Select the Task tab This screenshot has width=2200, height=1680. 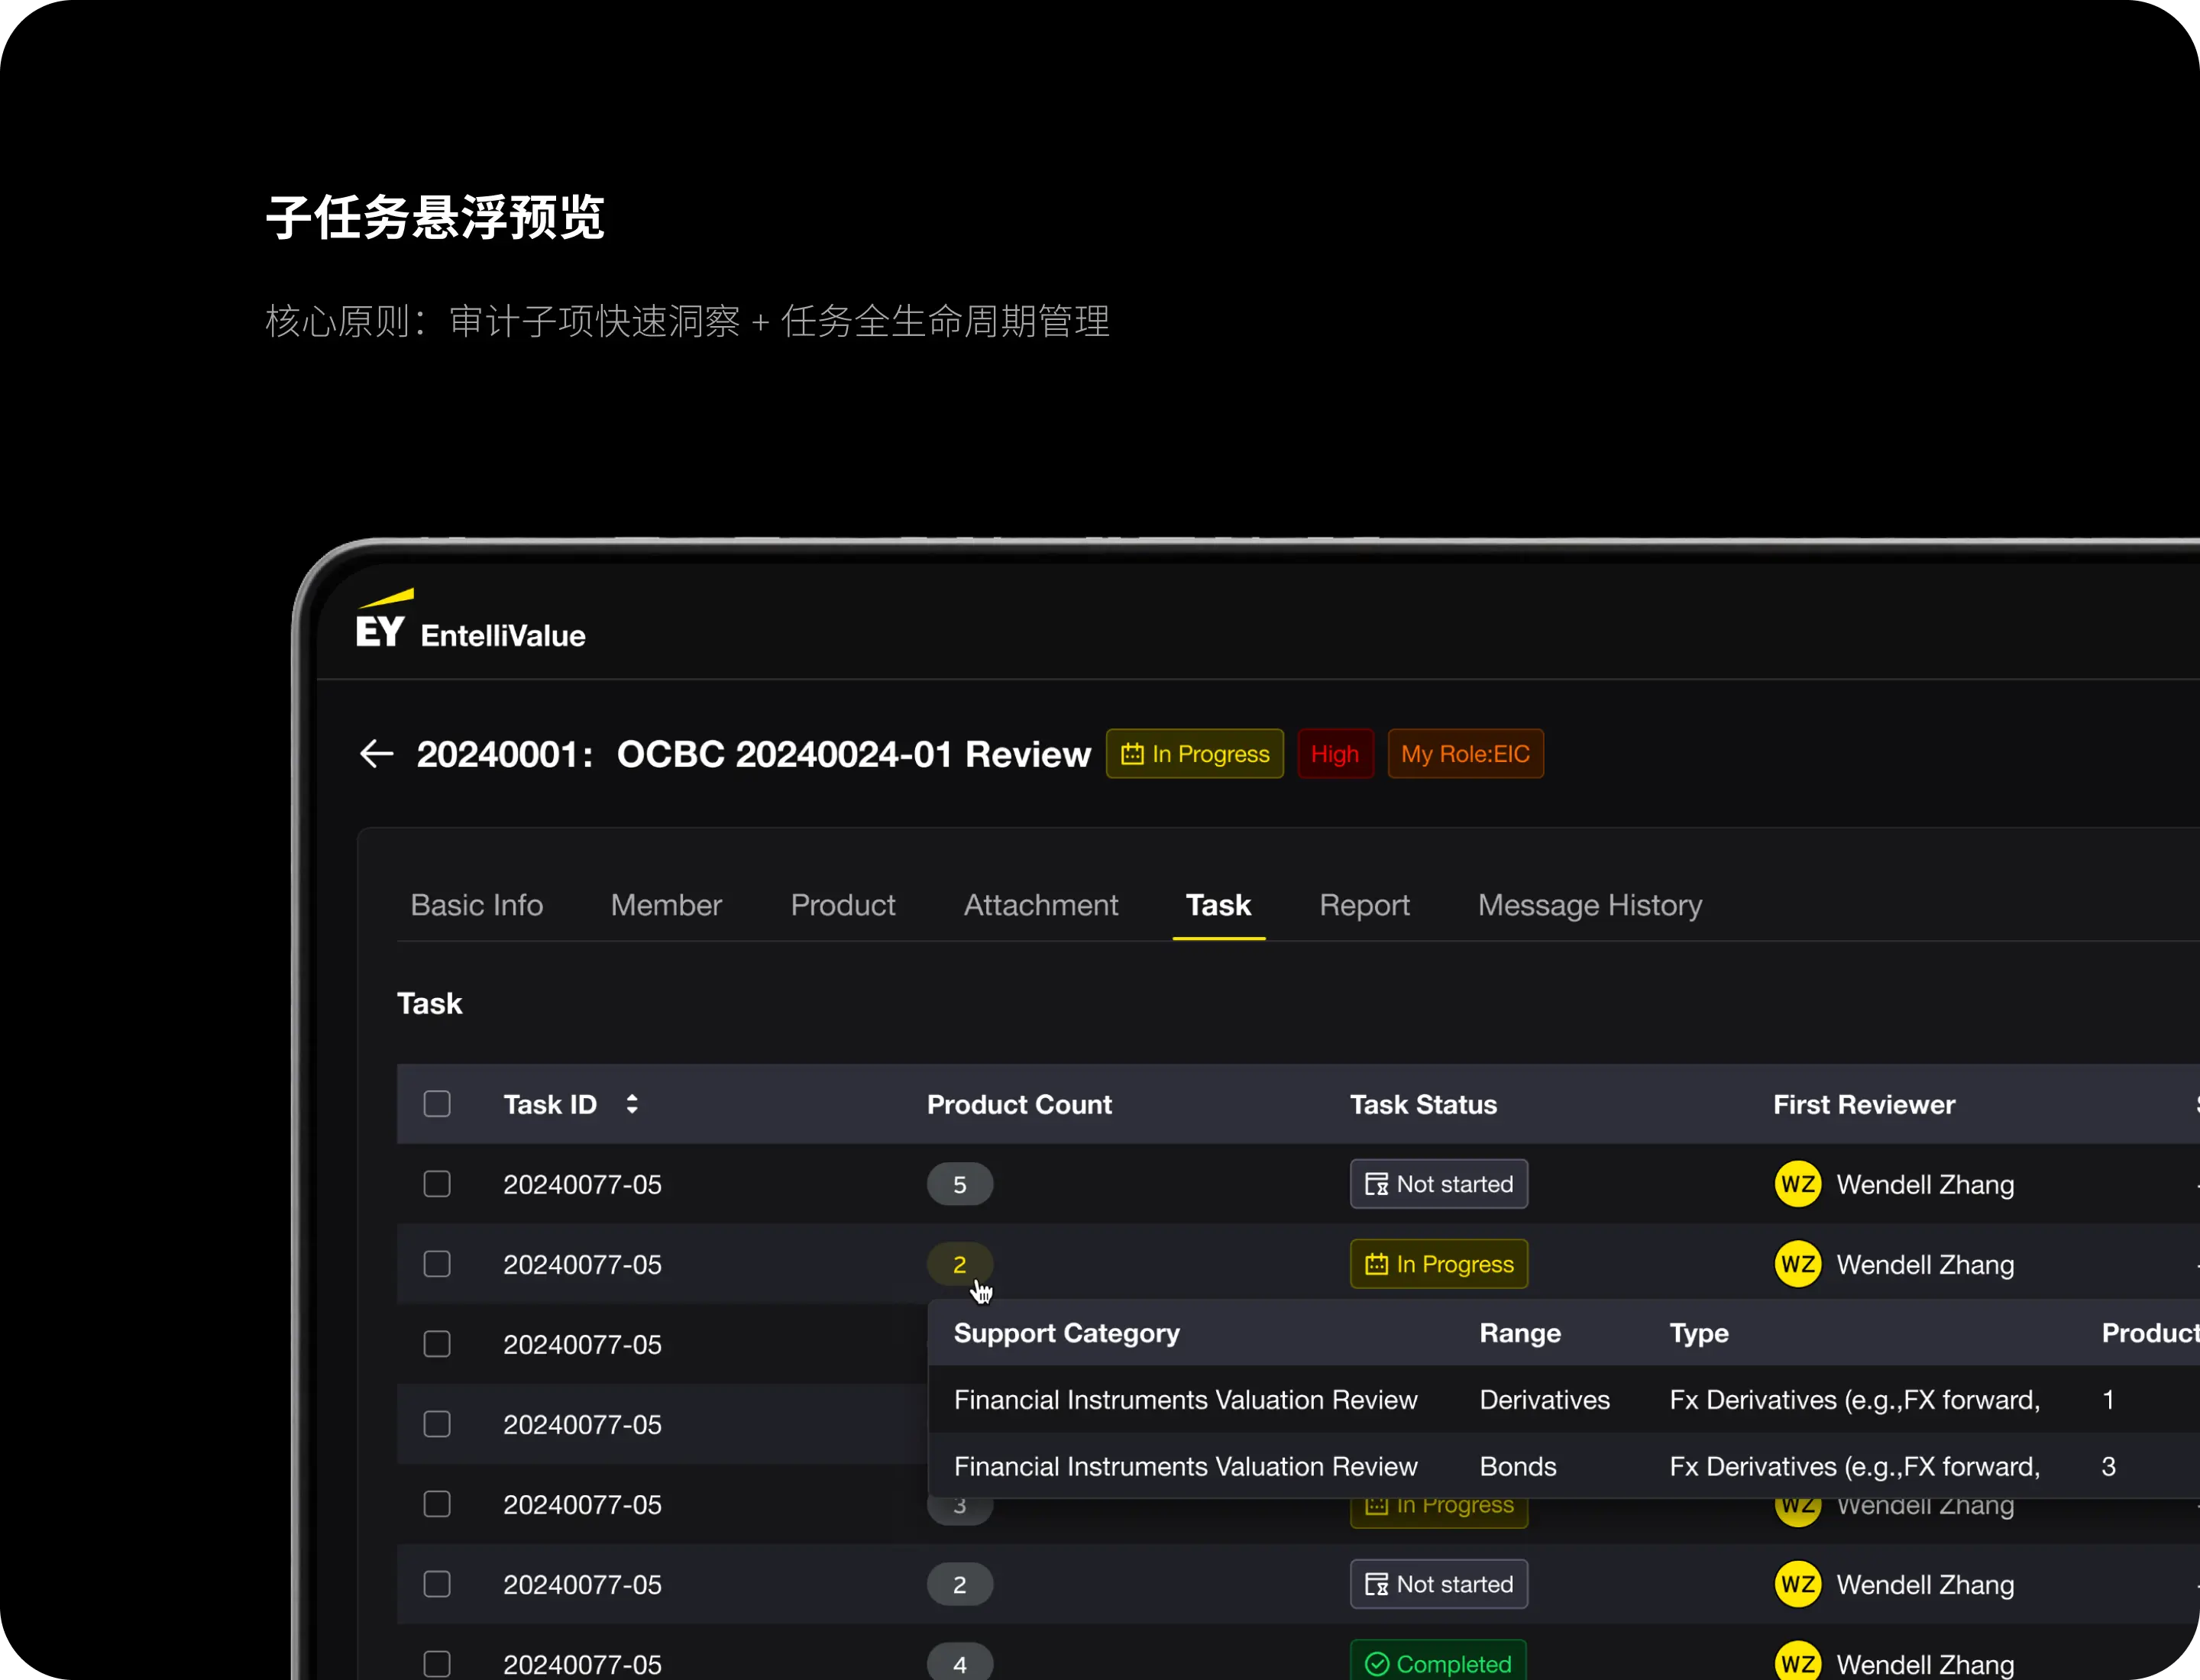click(x=1218, y=905)
